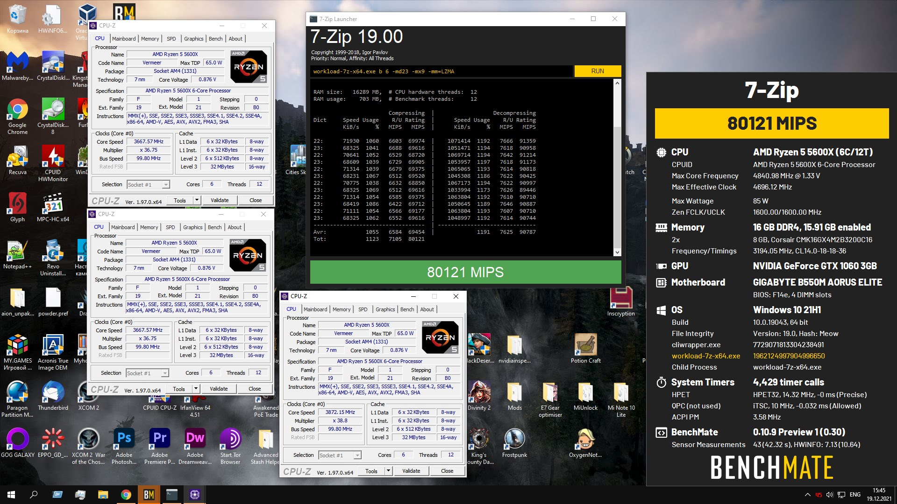The width and height of the screenshot is (897, 504).
Task: Click green 80121 MIPS result bar
Action: tap(465, 272)
